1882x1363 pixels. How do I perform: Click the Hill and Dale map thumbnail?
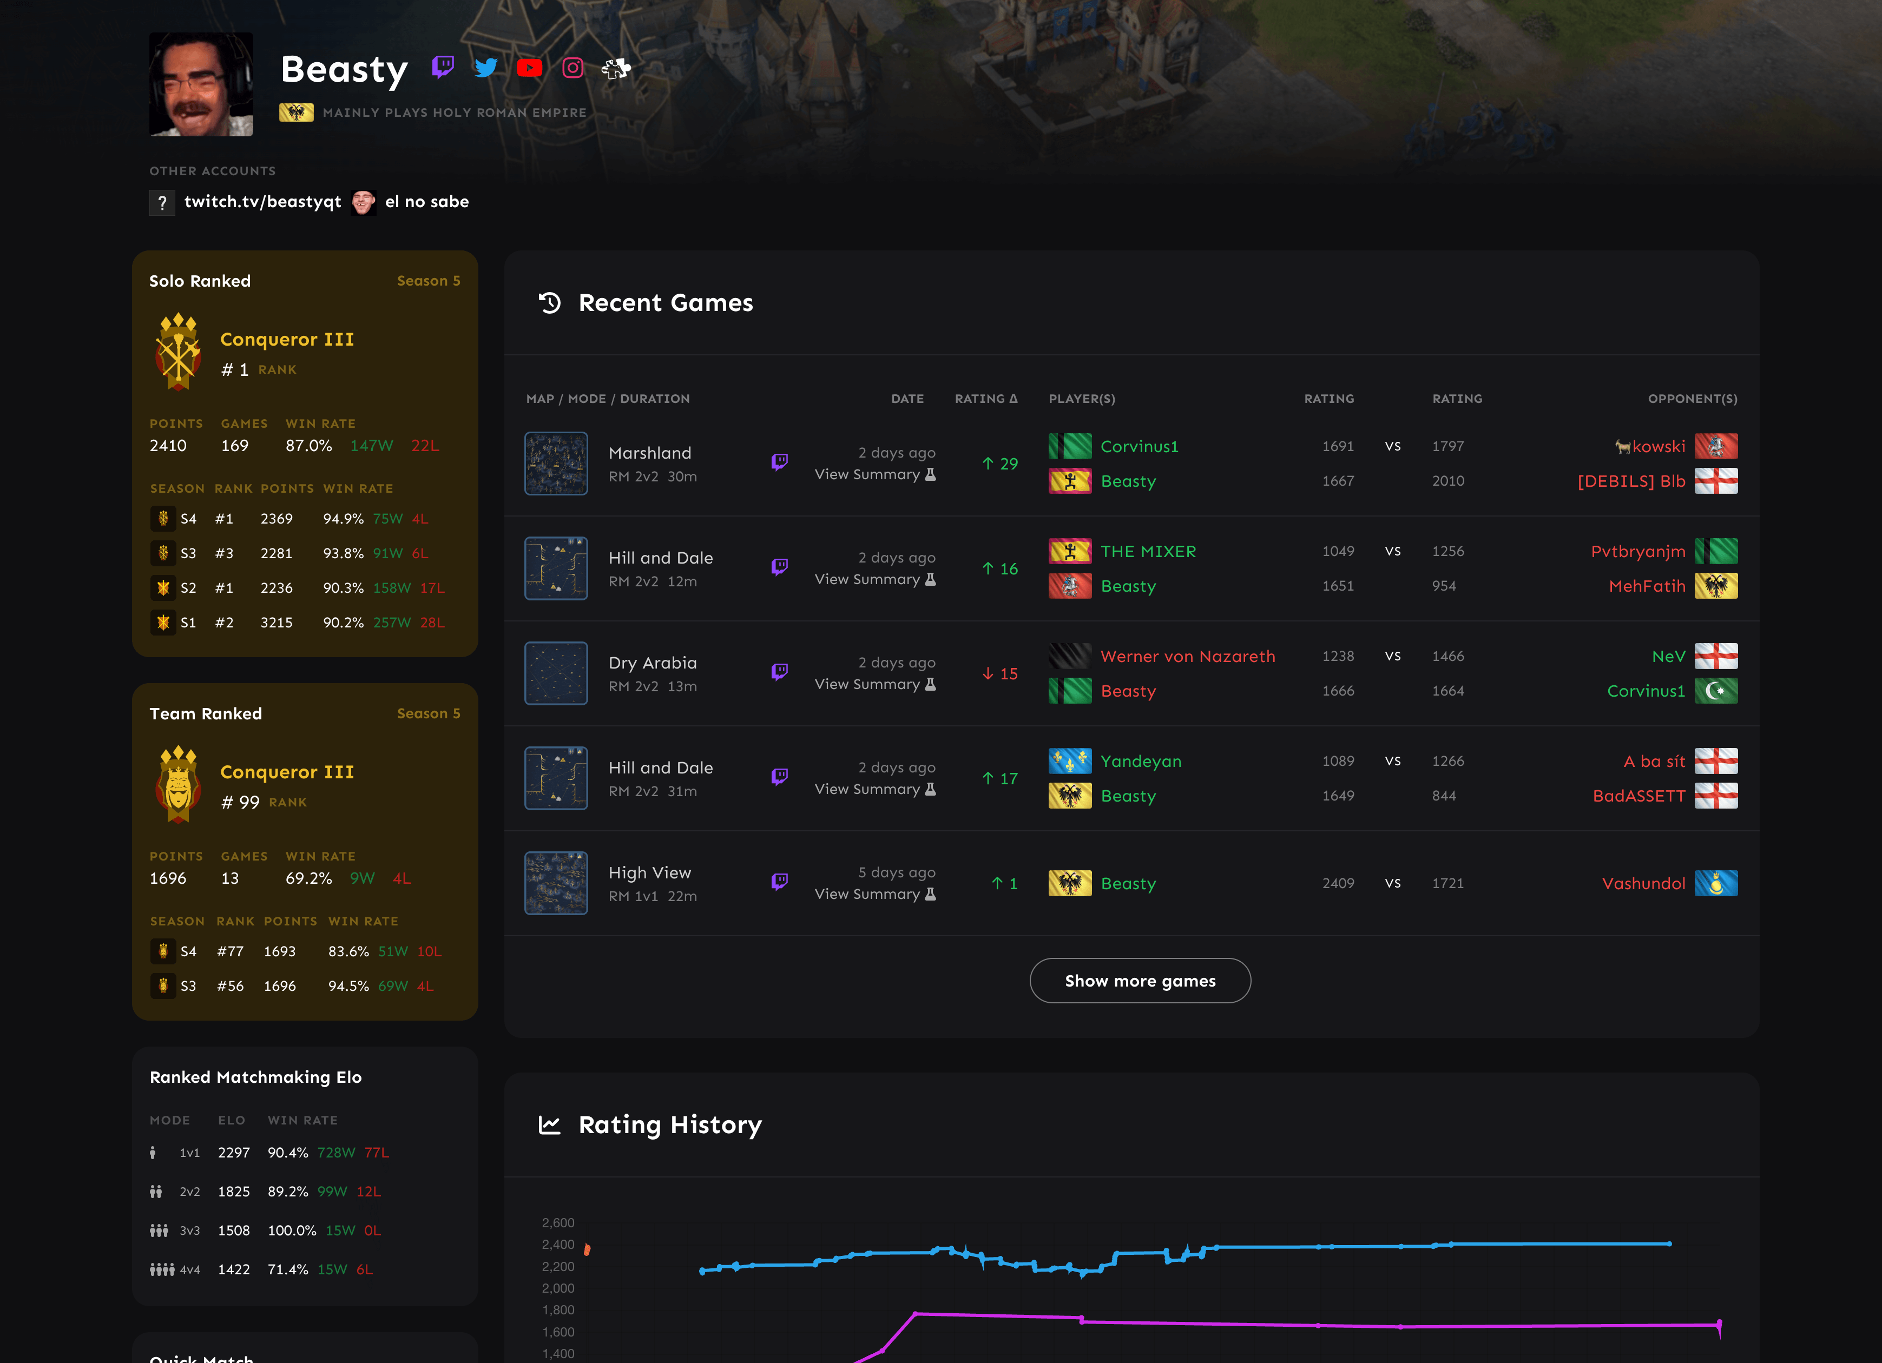pyautogui.click(x=556, y=568)
